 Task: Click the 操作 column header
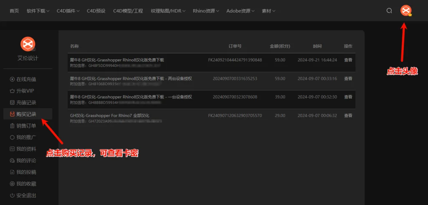[x=348, y=46]
